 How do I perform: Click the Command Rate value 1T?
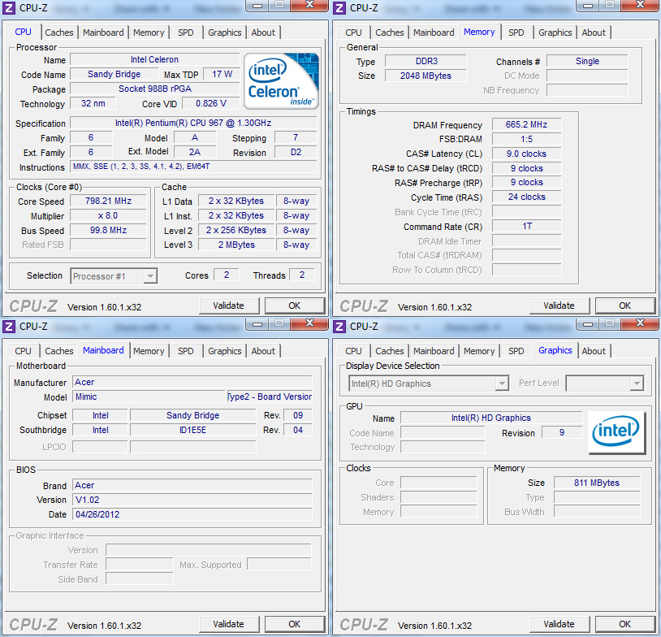pyautogui.click(x=526, y=226)
